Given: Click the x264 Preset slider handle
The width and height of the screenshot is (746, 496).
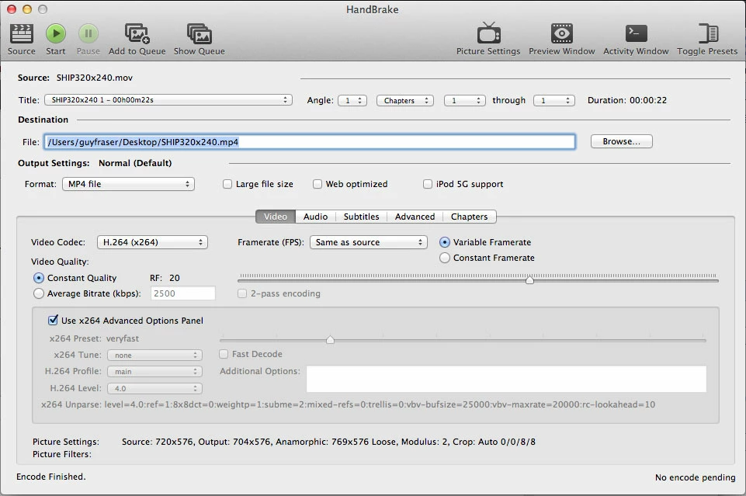Looking at the screenshot, I should point(330,339).
